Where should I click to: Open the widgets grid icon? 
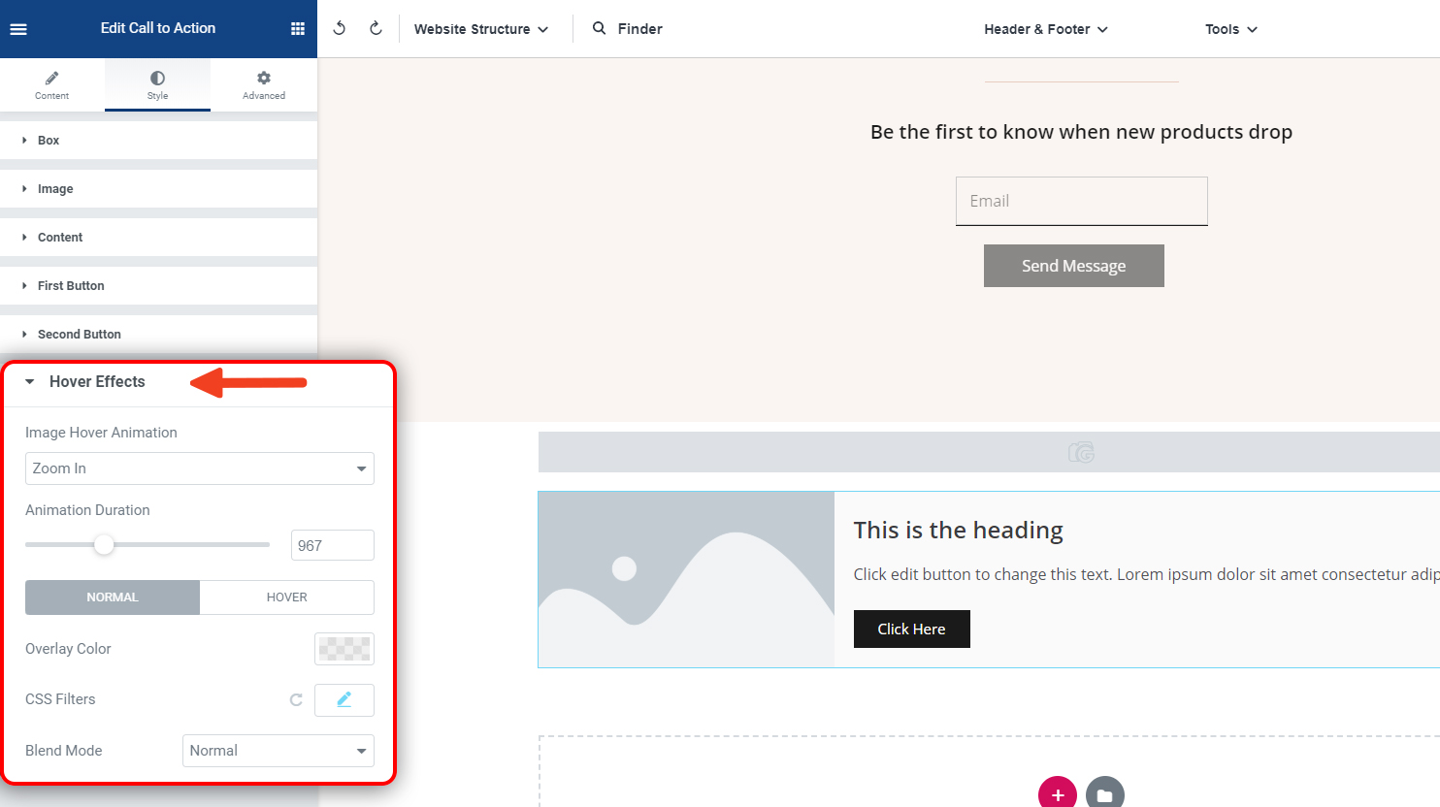[298, 29]
